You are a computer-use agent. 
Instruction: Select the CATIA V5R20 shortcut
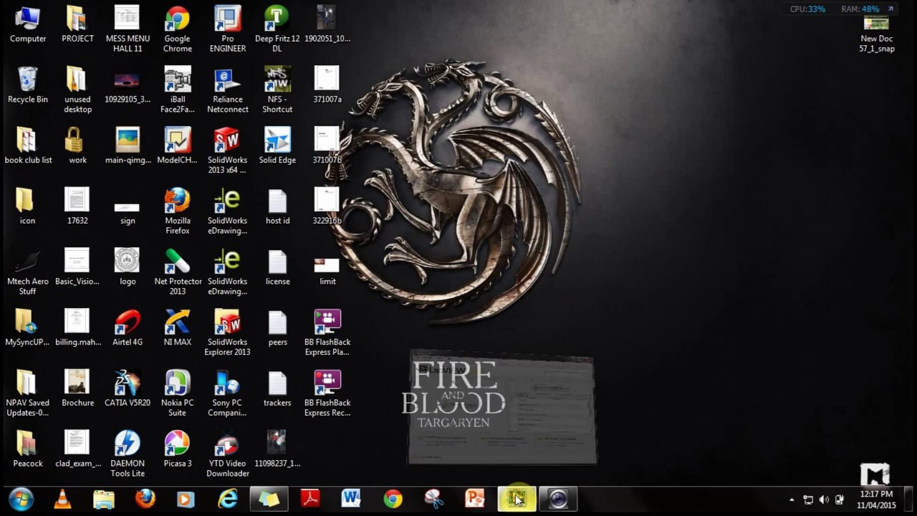tap(128, 389)
